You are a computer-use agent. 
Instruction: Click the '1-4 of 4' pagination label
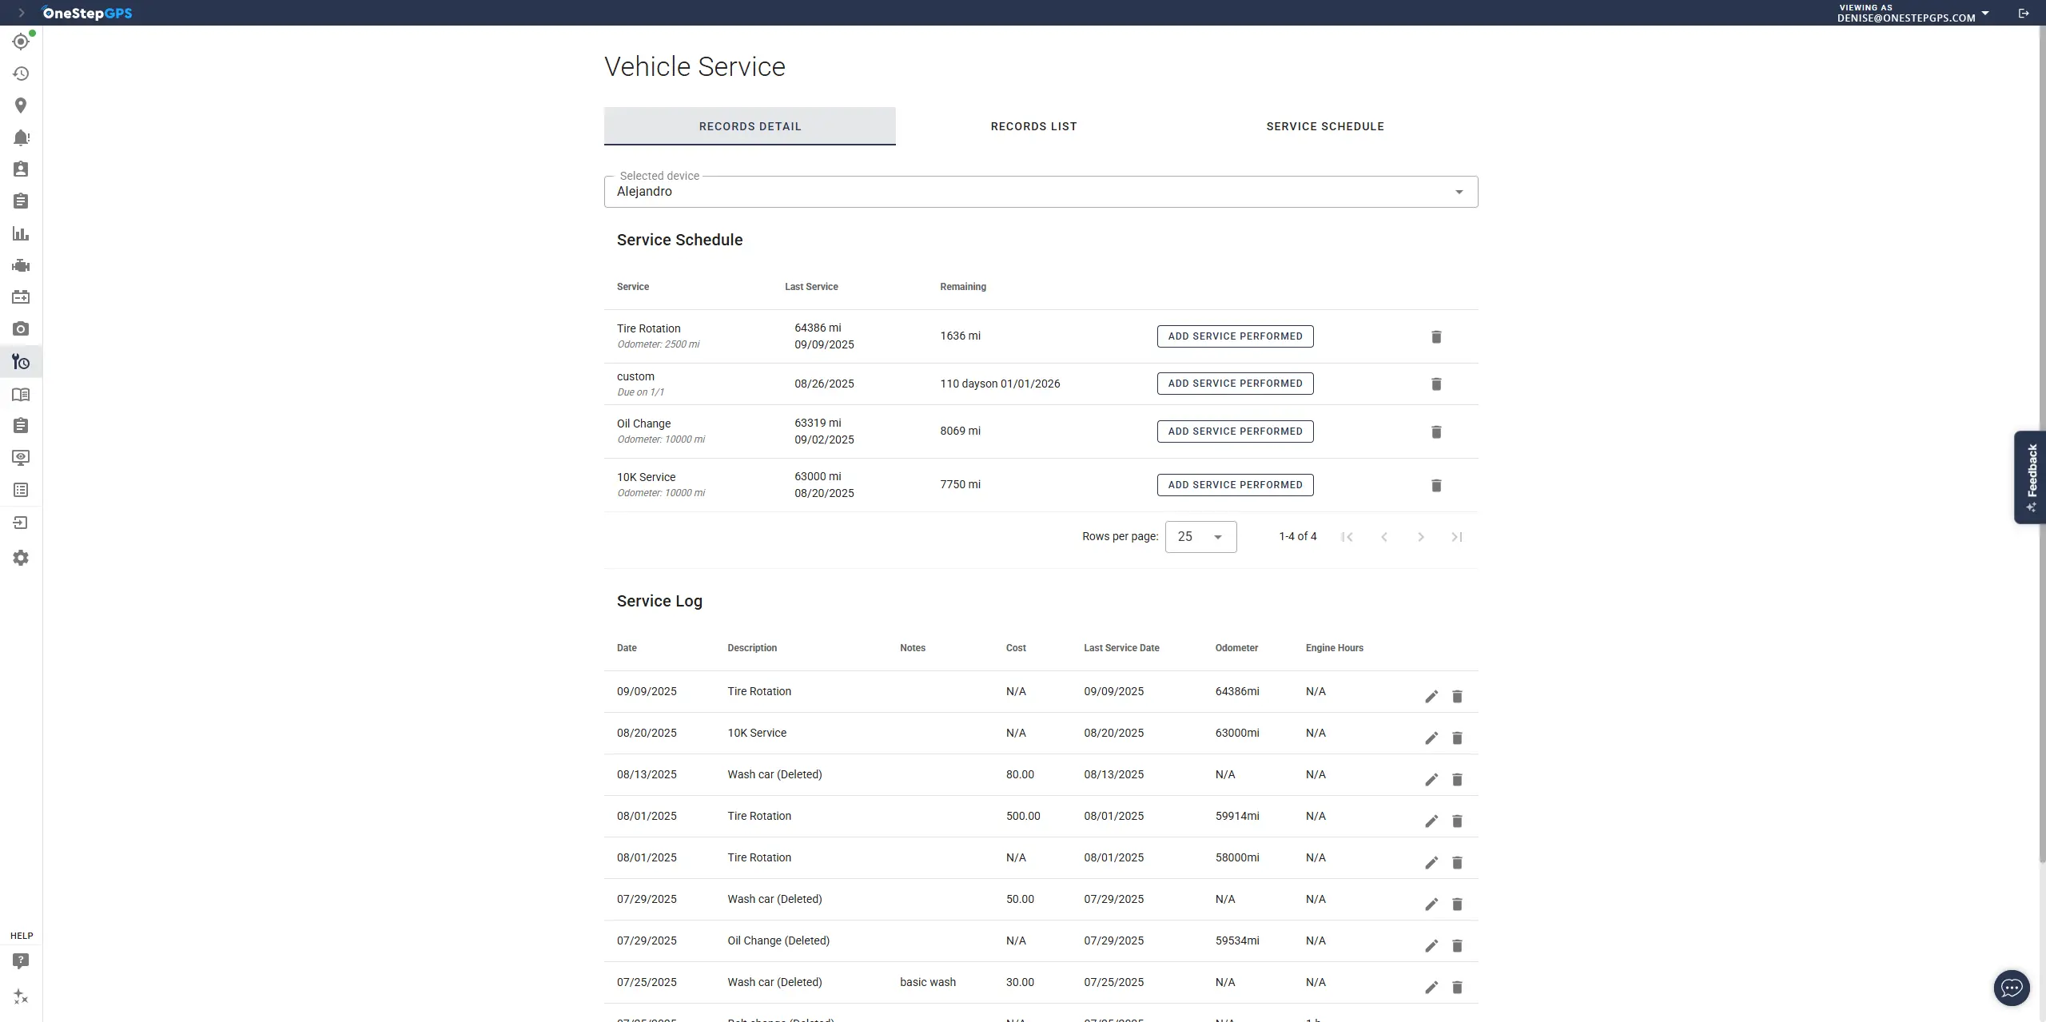pos(1297,536)
